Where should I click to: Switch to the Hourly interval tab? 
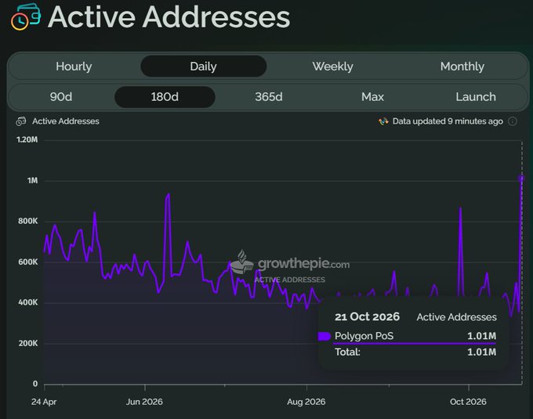(74, 67)
